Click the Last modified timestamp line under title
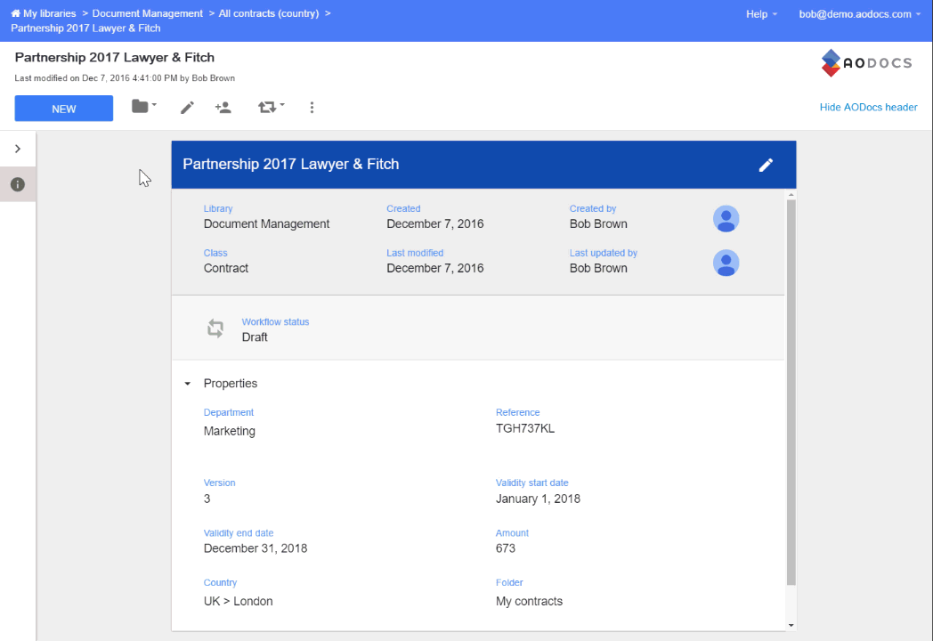This screenshot has height=641, width=933. (x=125, y=78)
